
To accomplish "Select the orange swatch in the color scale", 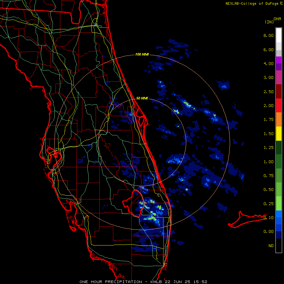I will [279, 119].
